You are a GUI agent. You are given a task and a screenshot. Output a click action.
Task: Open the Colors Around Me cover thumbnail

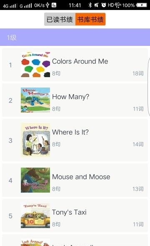click(35, 65)
